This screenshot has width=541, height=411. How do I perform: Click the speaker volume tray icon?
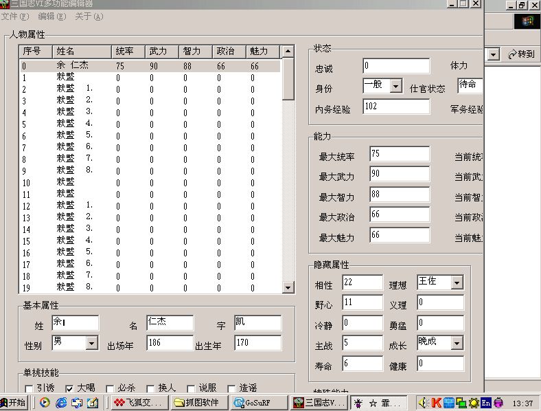(423, 403)
